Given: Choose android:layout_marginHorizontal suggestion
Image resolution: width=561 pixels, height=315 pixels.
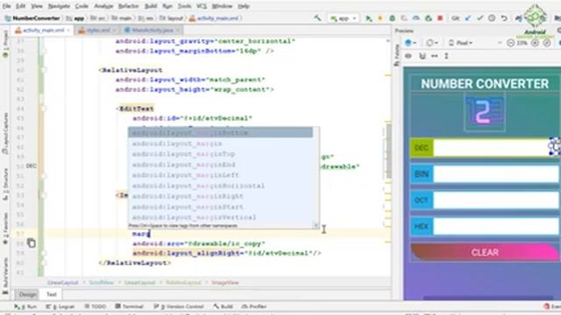Looking at the screenshot, I should (x=220, y=185).
